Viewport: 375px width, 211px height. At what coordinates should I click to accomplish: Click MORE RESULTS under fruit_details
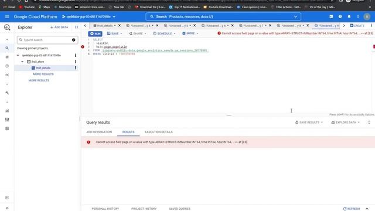pos(43,74)
